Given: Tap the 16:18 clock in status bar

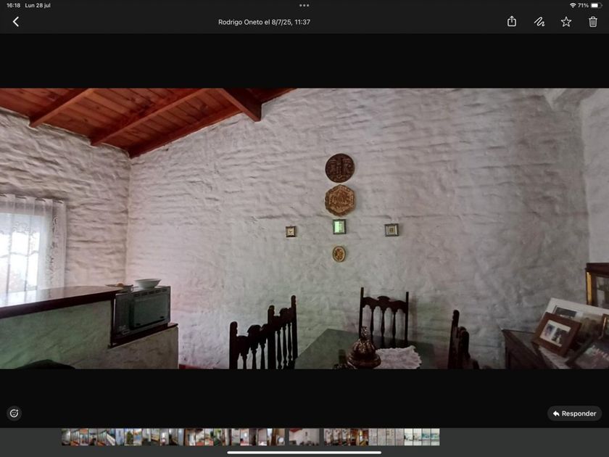Looking at the screenshot, I should (14, 6).
